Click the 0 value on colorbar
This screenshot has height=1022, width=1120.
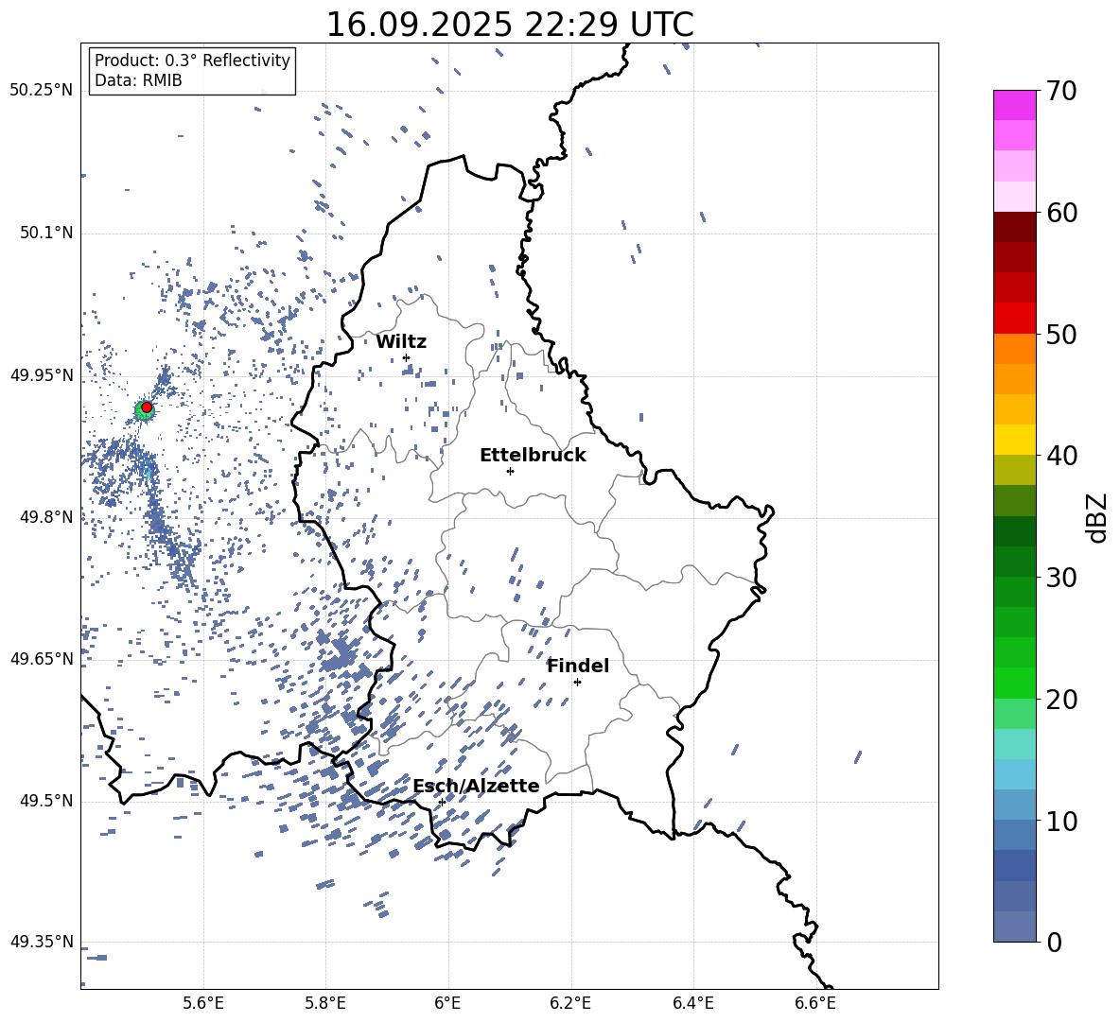[x=1055, y=942]
